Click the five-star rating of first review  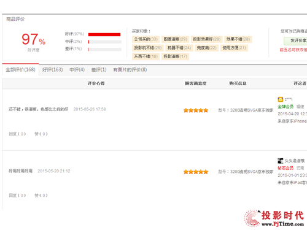tap(196, 110)
